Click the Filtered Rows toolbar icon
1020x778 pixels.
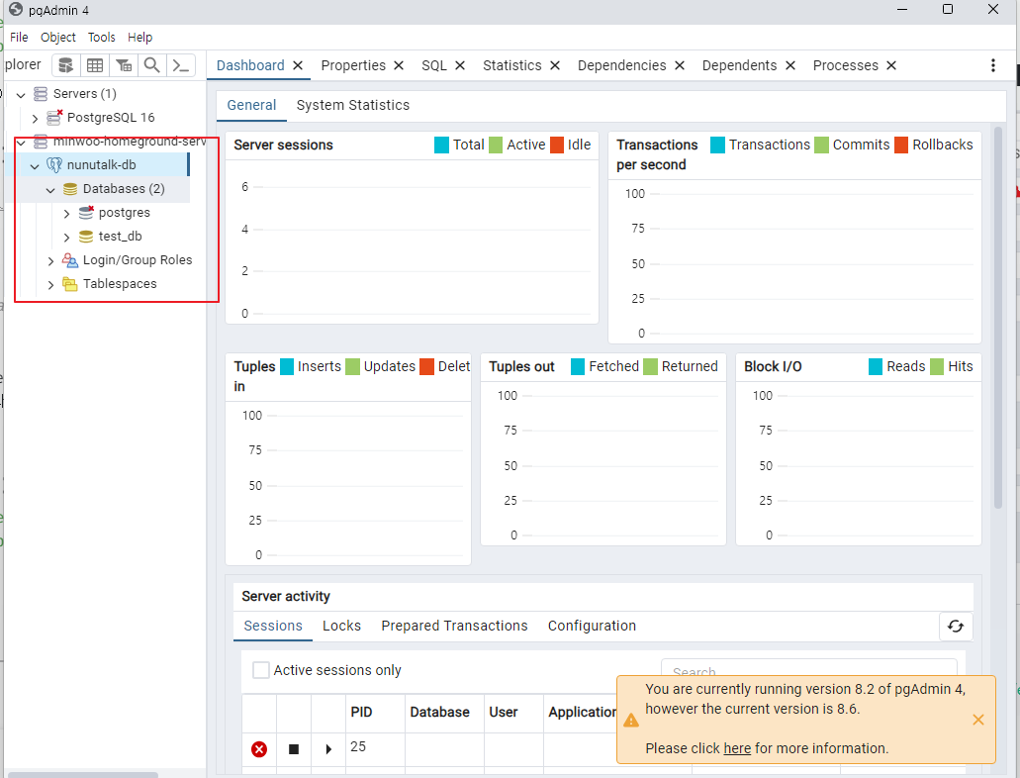pos(124,65)
